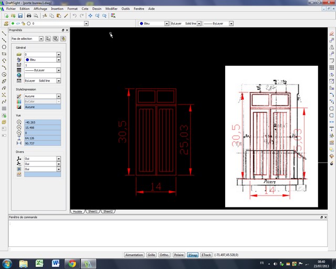Click the Pattern/array grid icon
336x269 pixels.
332,67
